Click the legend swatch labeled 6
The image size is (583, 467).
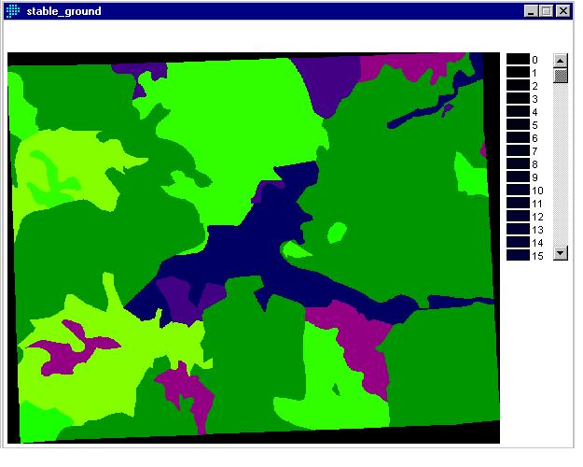tap(518, 137)
